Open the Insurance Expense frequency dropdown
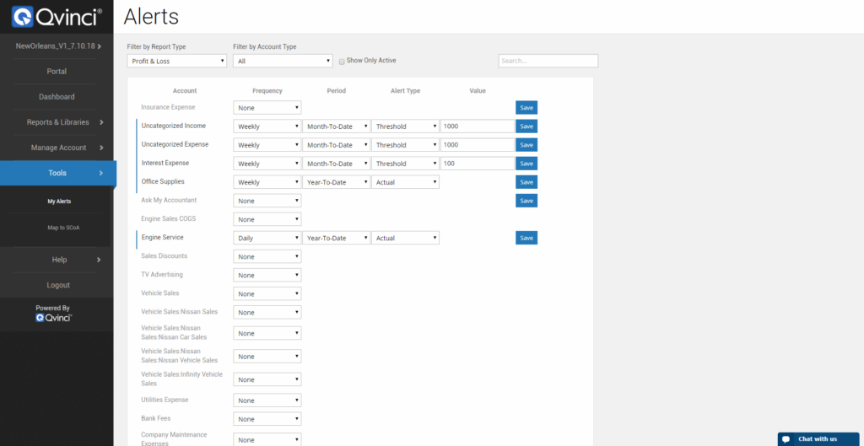864x446 pixels. point(267,108)
